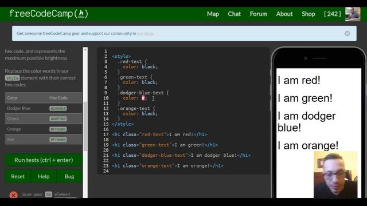
Task: Click the opening <style> tag on line 2
Action: 121,56
